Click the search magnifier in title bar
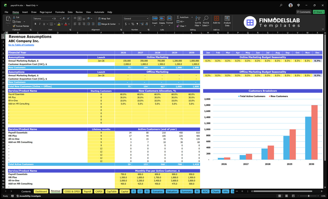The height and width of the screenshot is (199, 328). click(x=281, y=5)
